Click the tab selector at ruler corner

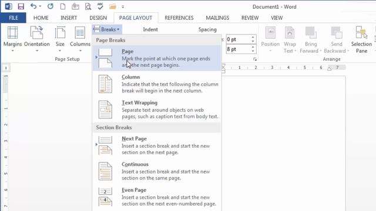6,68
